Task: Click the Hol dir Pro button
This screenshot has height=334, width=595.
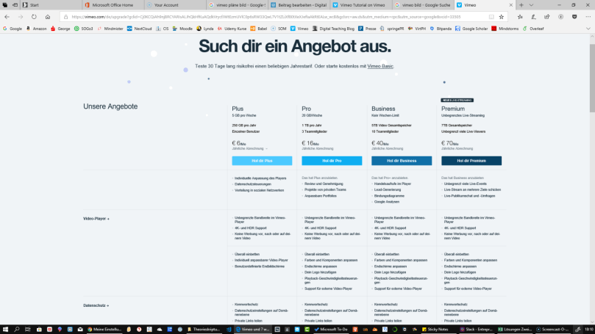Action: 332,161
